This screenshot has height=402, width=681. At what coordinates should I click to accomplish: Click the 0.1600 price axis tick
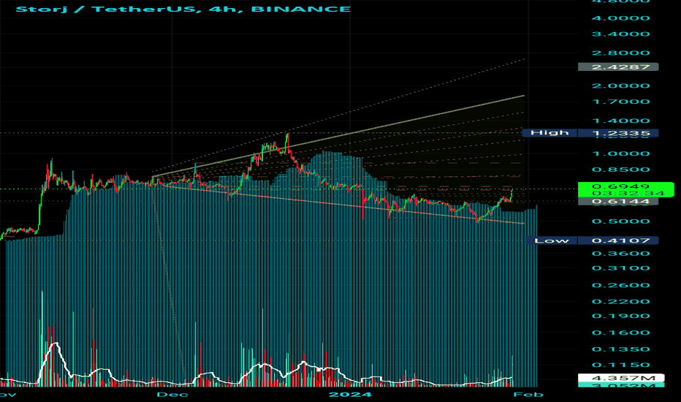point(620,333)
